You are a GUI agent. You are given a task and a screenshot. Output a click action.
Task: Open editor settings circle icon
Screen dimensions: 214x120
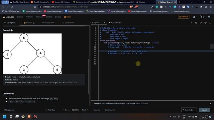[205, 23]
